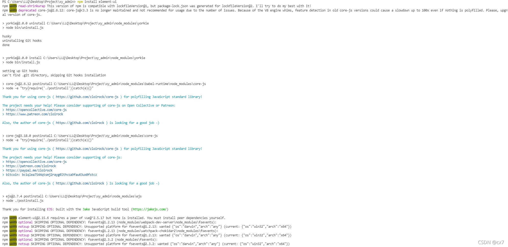508x247 pixels.
Task: Click the magenta deprecated warning label
Action: pyautogui.click(x=27, y=10)
